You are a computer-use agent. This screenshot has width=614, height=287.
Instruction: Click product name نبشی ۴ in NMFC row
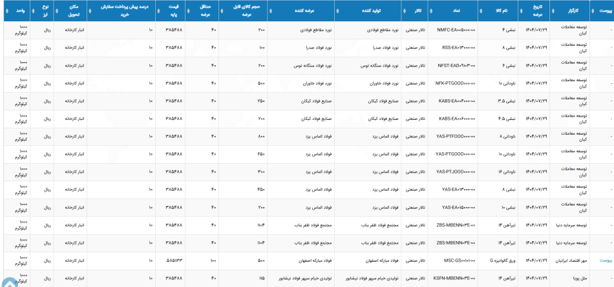coord(511,30)
